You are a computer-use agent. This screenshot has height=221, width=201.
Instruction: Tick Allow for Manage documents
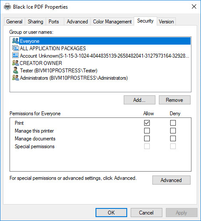147,139
